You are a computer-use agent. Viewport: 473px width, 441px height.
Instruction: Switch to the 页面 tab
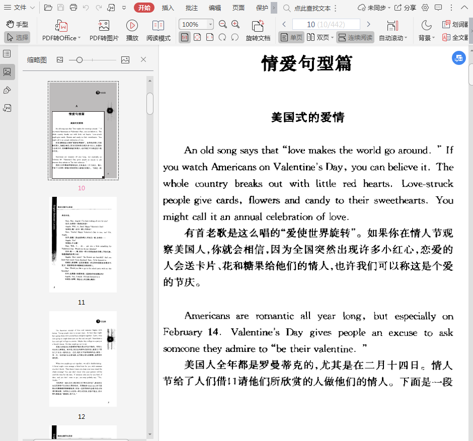click(239, 8)
